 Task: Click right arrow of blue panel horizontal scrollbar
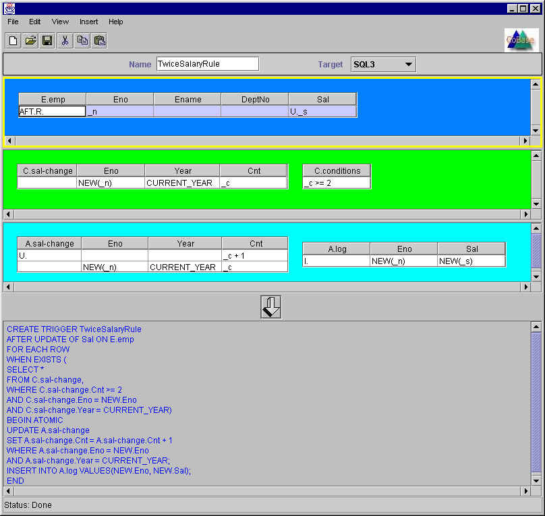[525, 141]
